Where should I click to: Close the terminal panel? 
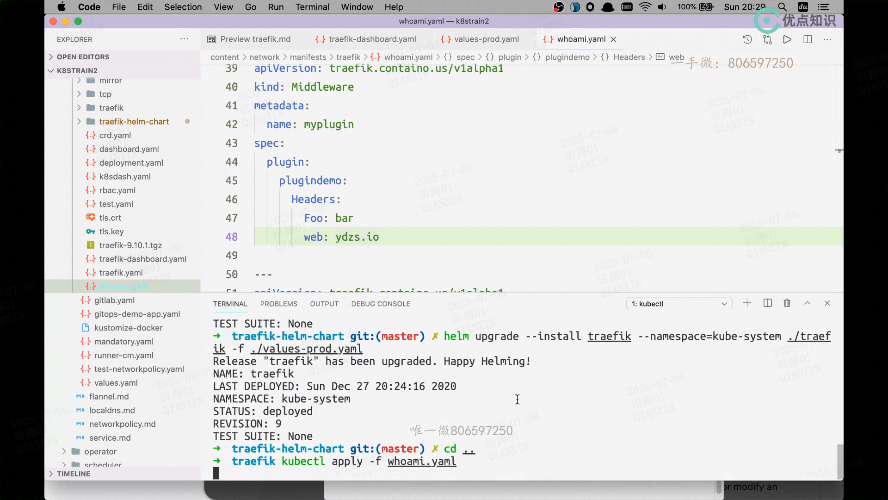[827, 303]
